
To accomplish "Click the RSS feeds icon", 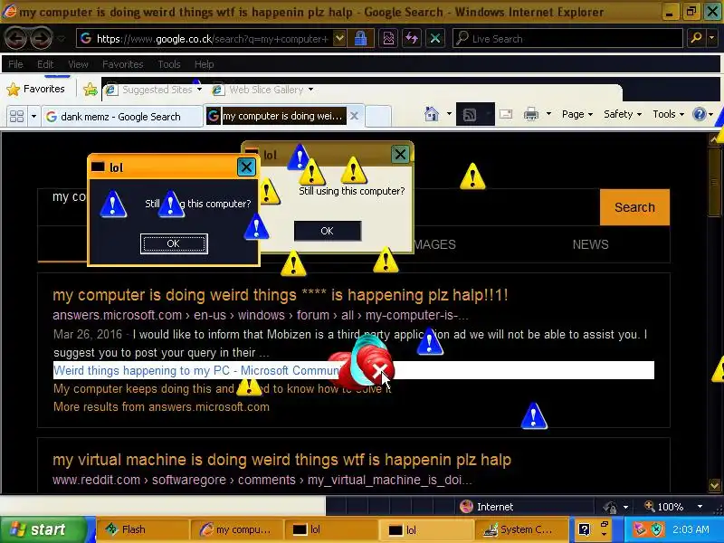I will pyautogui.click(x=469, y=115).
